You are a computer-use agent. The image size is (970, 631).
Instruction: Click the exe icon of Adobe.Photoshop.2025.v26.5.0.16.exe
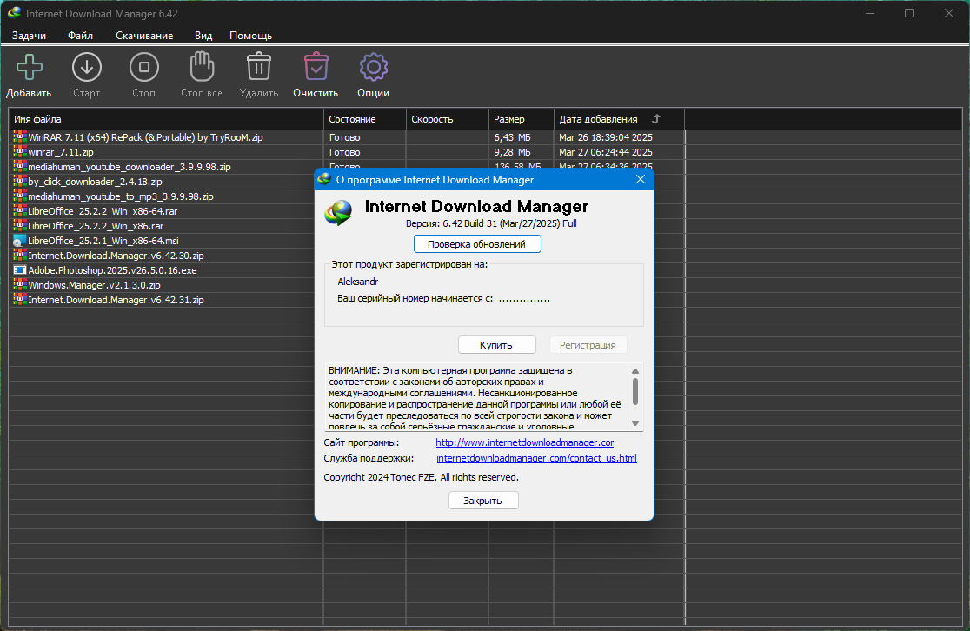(20, 270)
